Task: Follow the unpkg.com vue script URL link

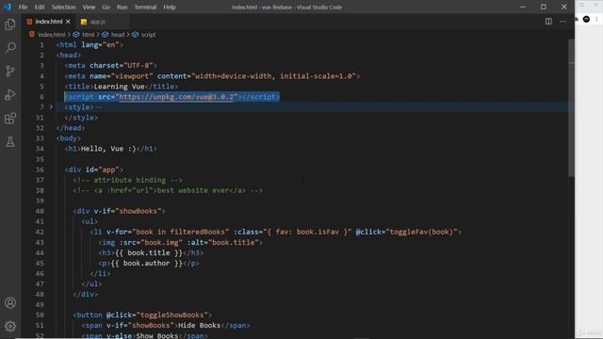Action: pos(176,97)
